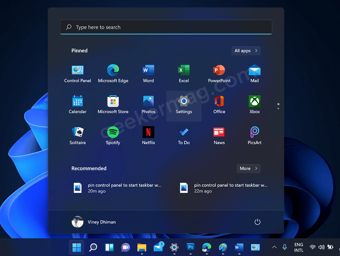Open Control Panel on the taskbar
Image resolution: width=340 pixels, height=256 pixels.
255,247
